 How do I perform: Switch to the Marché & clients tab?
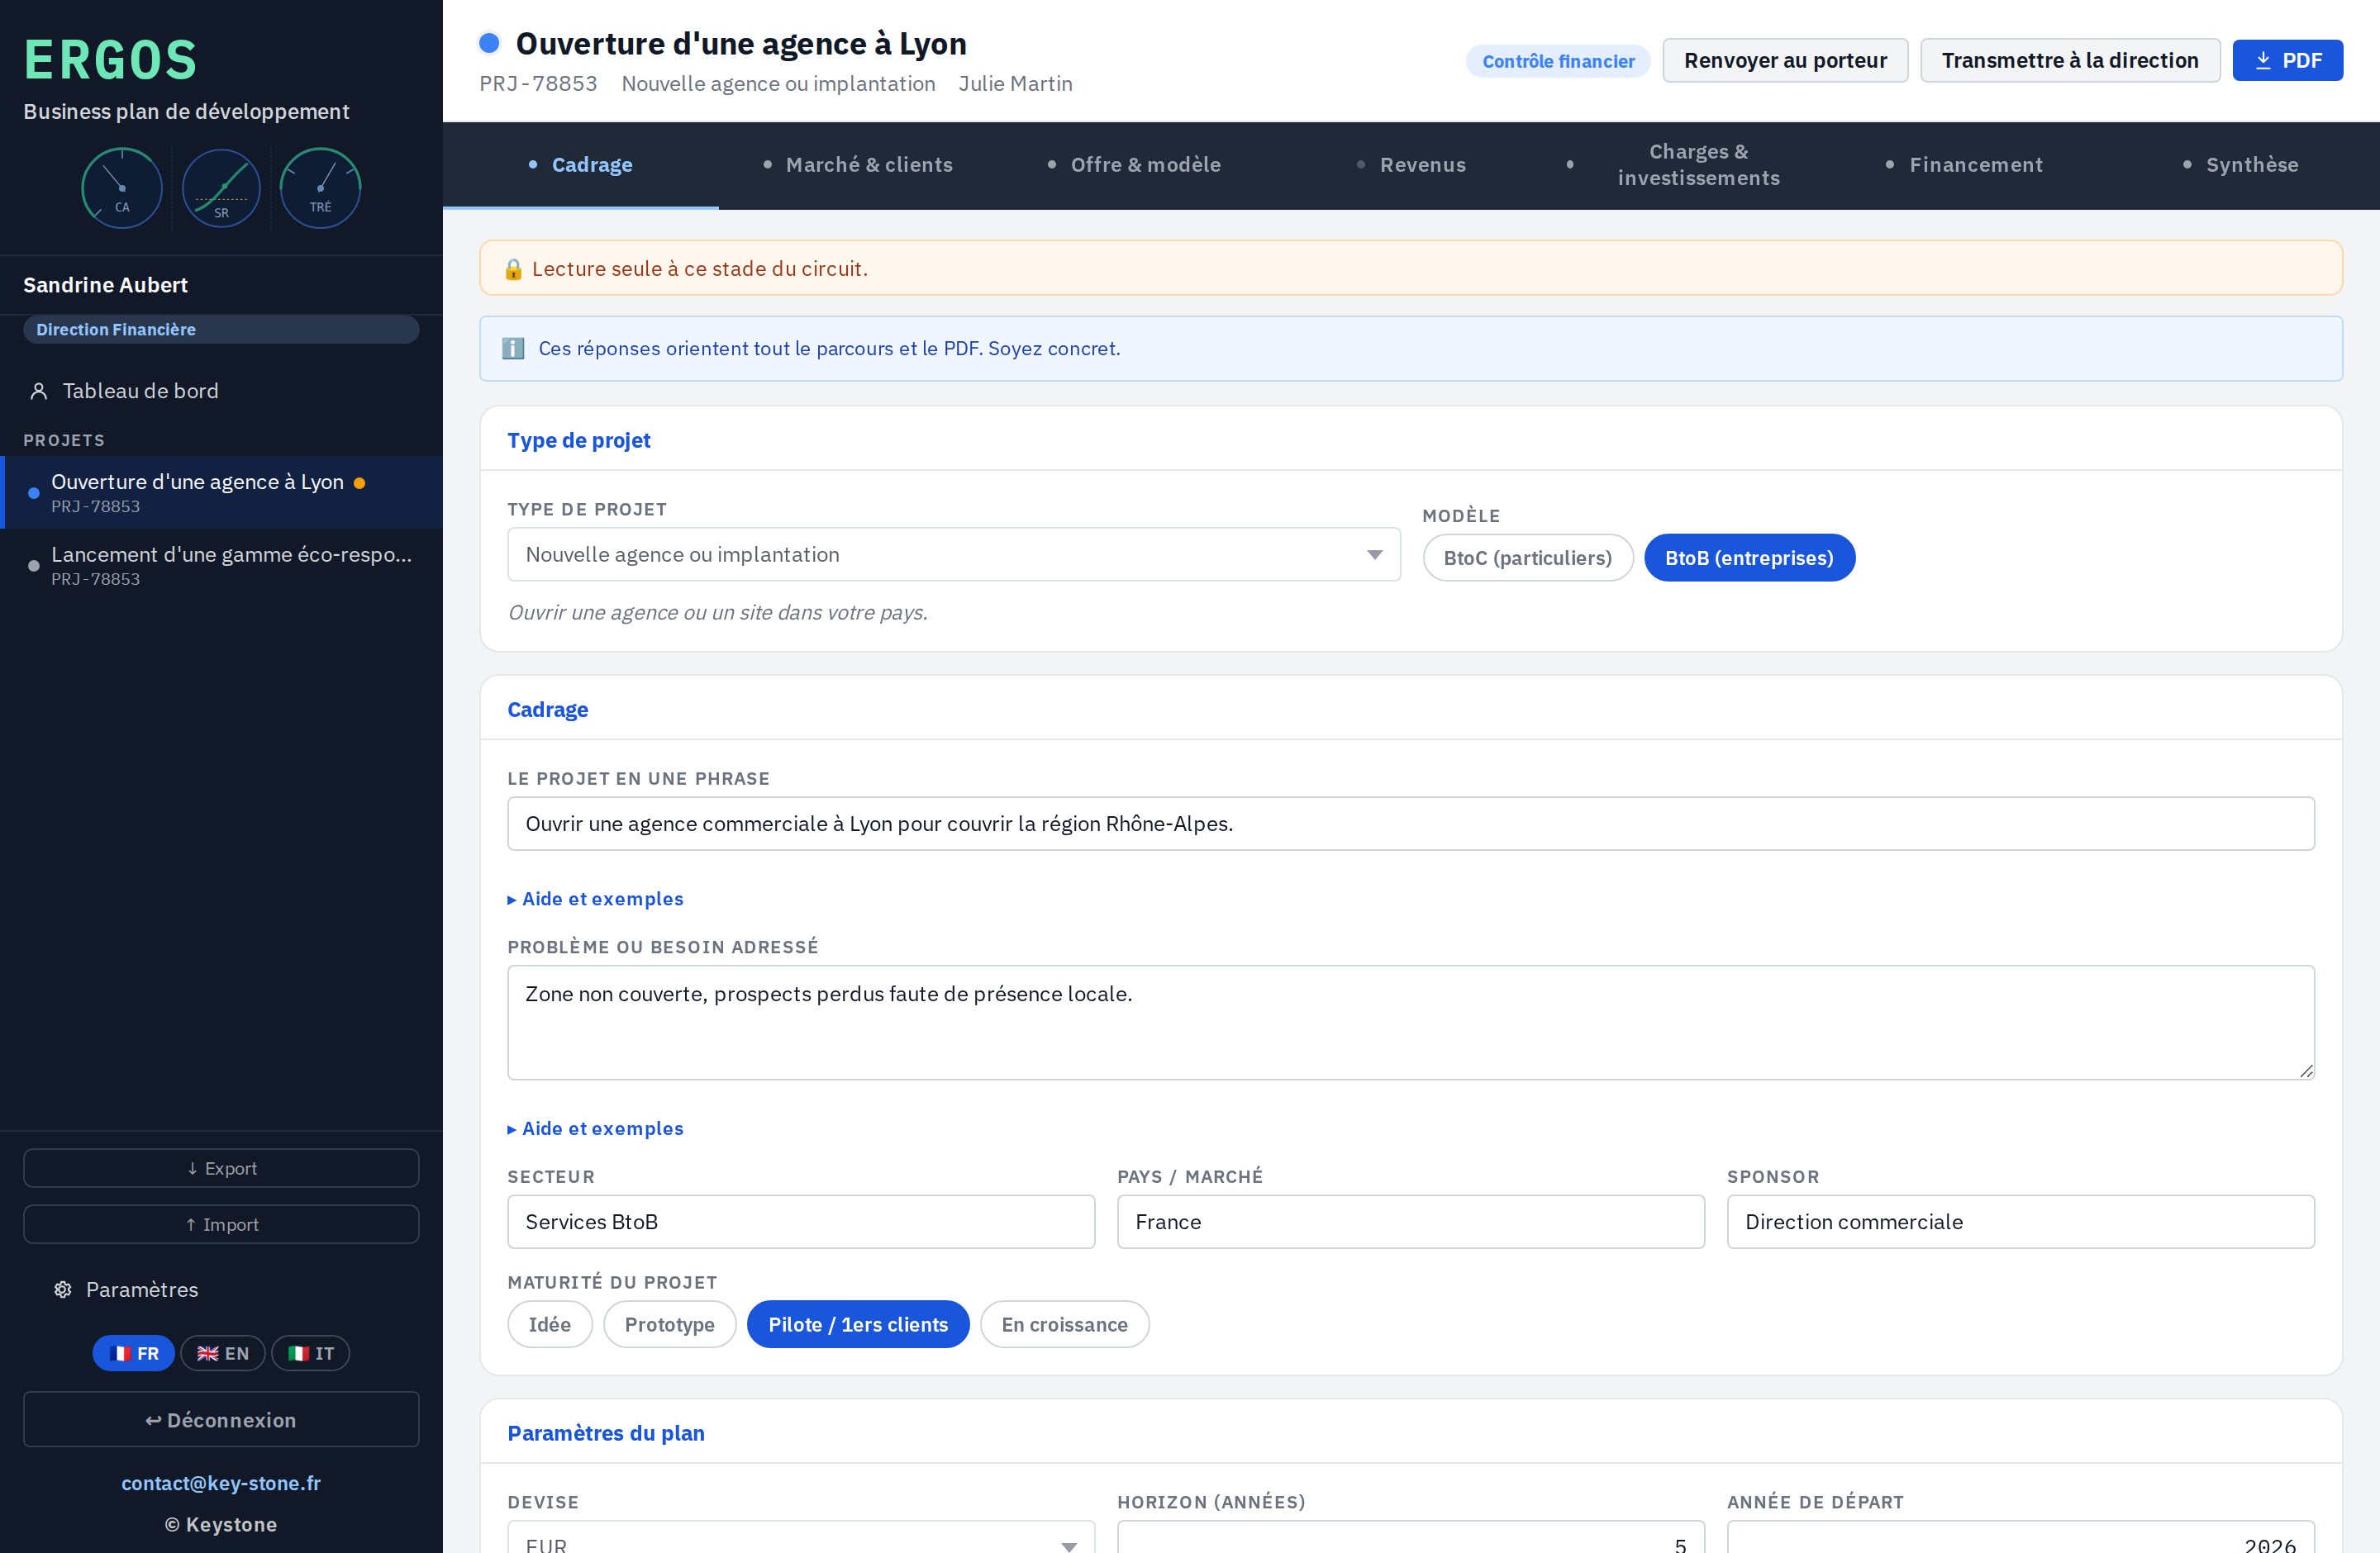tap(857, 165)
